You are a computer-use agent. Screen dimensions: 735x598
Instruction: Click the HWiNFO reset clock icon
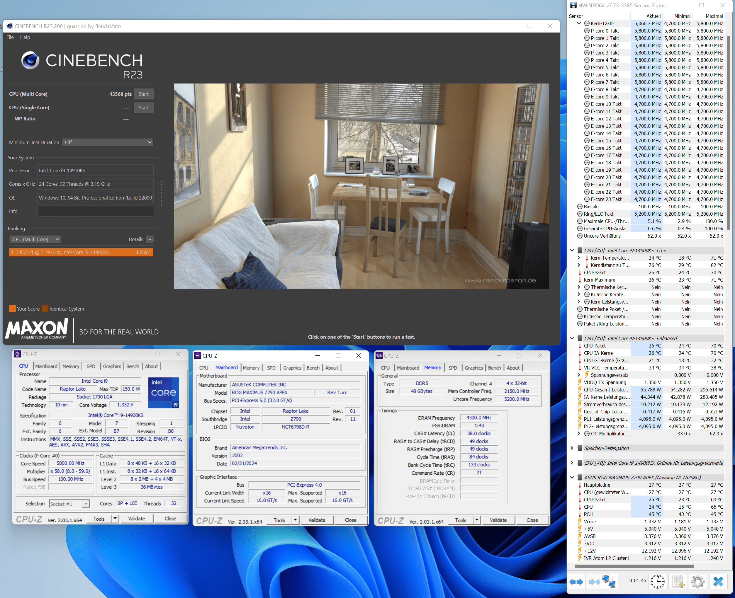click(657, 582)
